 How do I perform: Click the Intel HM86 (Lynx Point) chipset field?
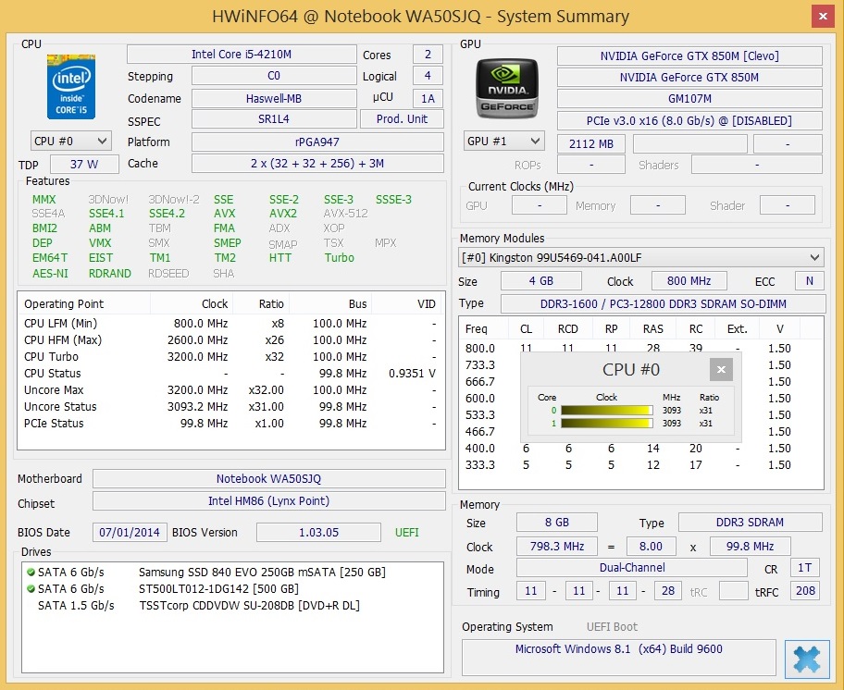[x=269, y=500]
